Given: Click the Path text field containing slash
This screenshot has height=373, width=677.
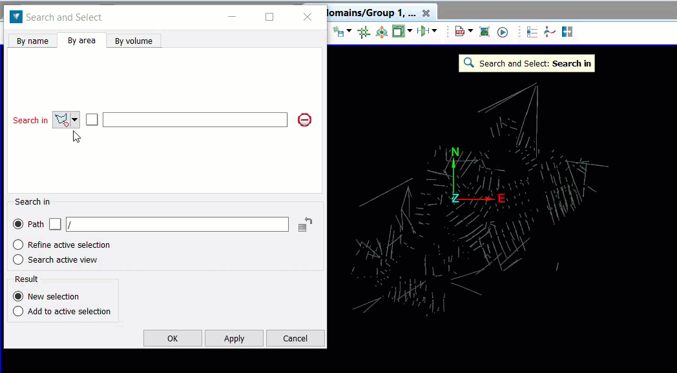Looking at the screenshot, I should coord(177,224).
